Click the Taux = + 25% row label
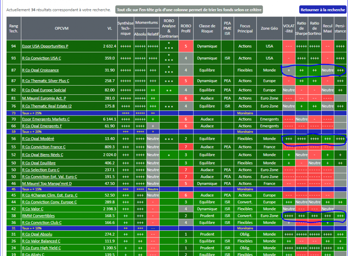This screenshot has height=256, width=348. 32,113
